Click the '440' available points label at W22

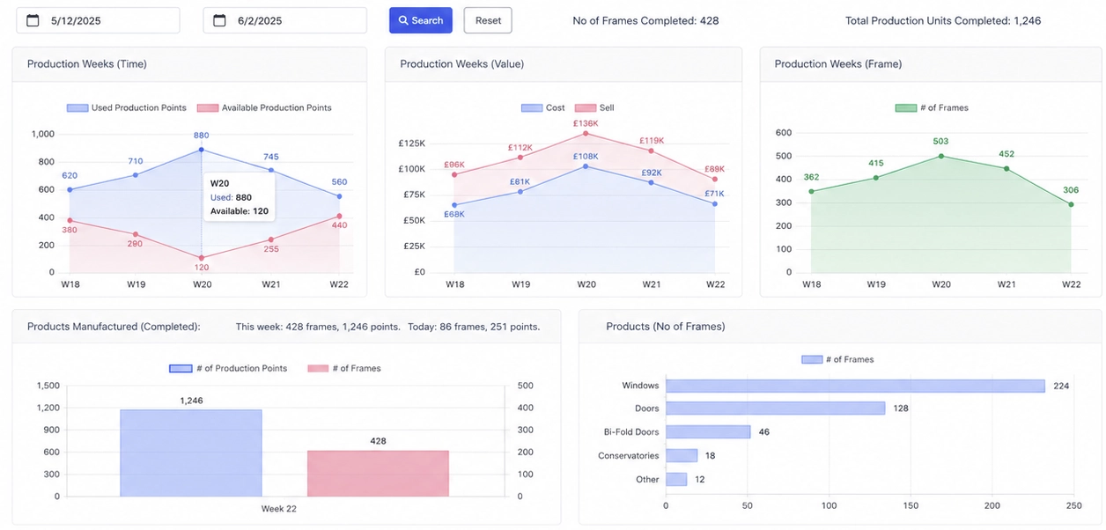[339, 225]
